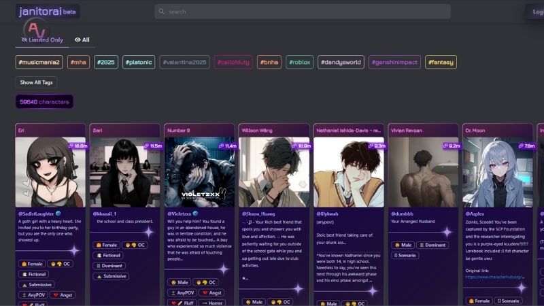Focus the search input field
This screenshot has height=306, width=544.
[303, 12]
